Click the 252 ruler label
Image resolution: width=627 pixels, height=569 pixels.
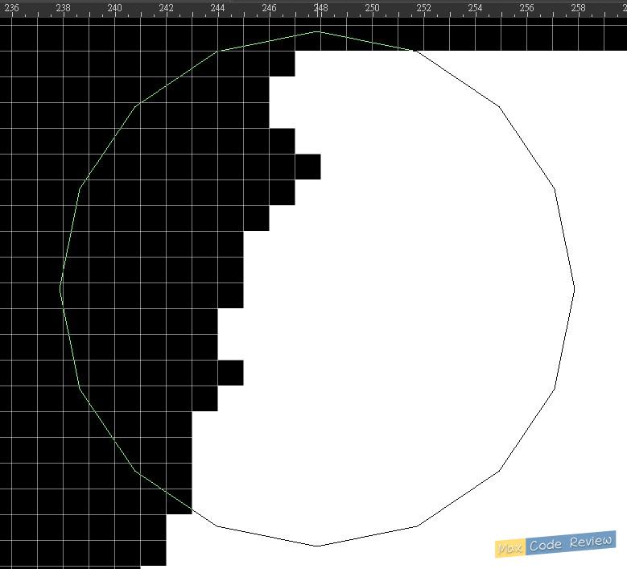point(423,8)
